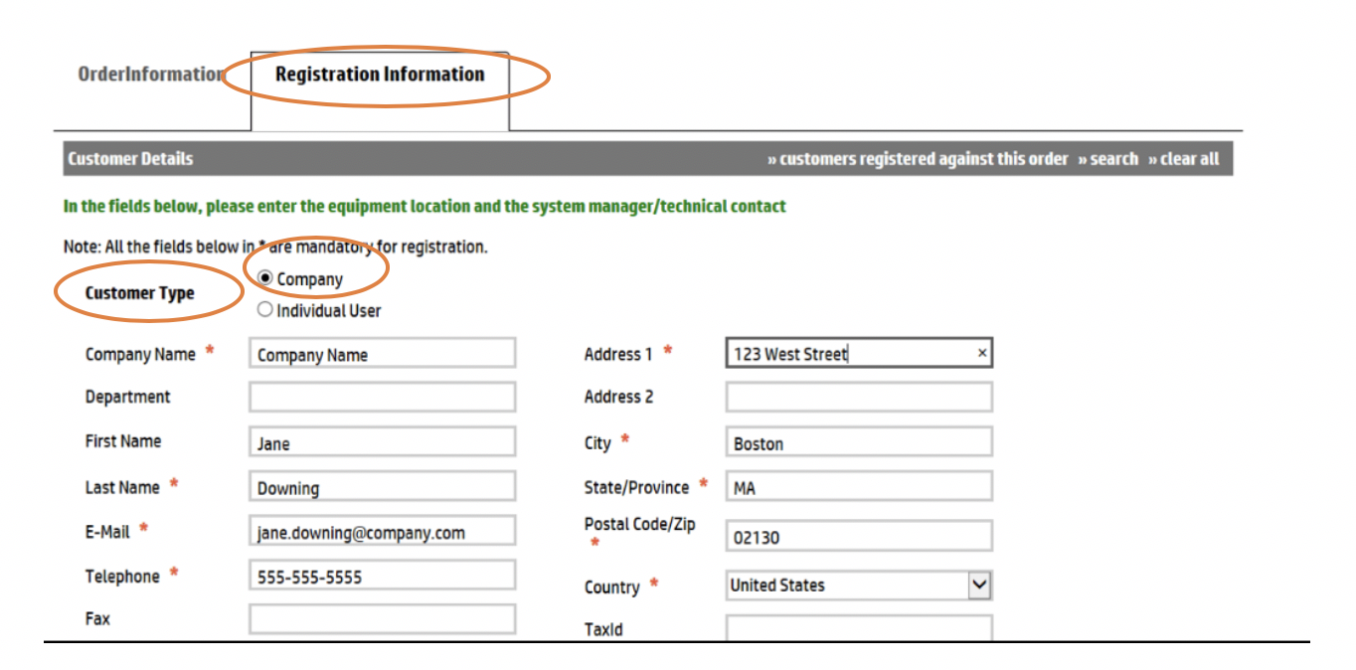
Task: Click the Customer Details header text
Action: point(130,159)
